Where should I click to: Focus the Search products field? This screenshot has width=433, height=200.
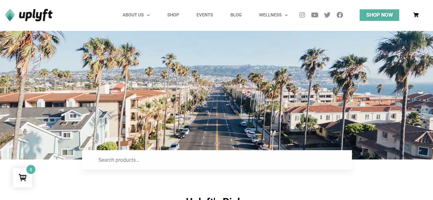217,160
